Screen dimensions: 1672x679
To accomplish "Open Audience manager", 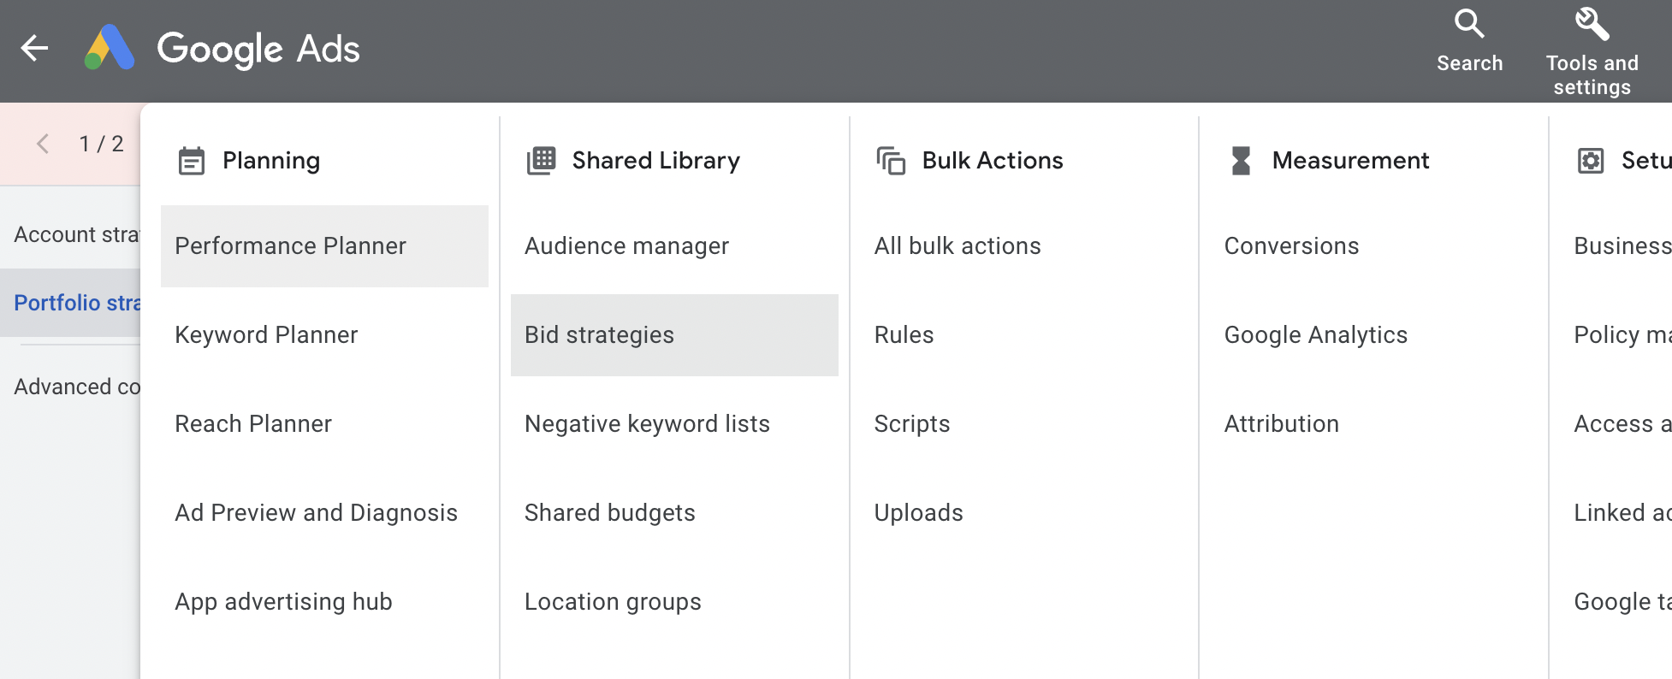I will click(x=626, y=246).
